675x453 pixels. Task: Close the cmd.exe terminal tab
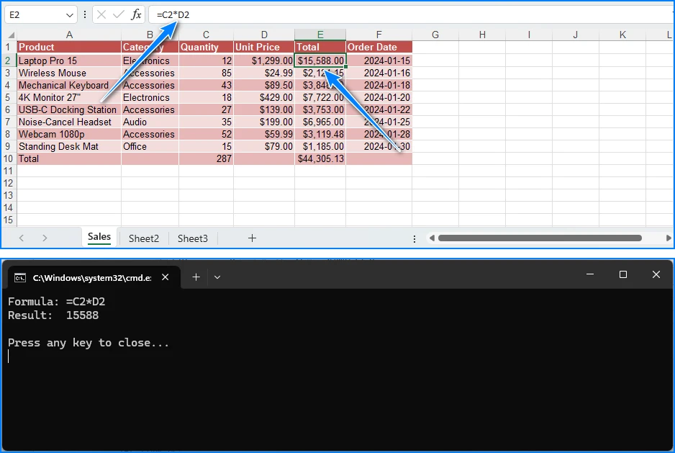tap(166, 277)
